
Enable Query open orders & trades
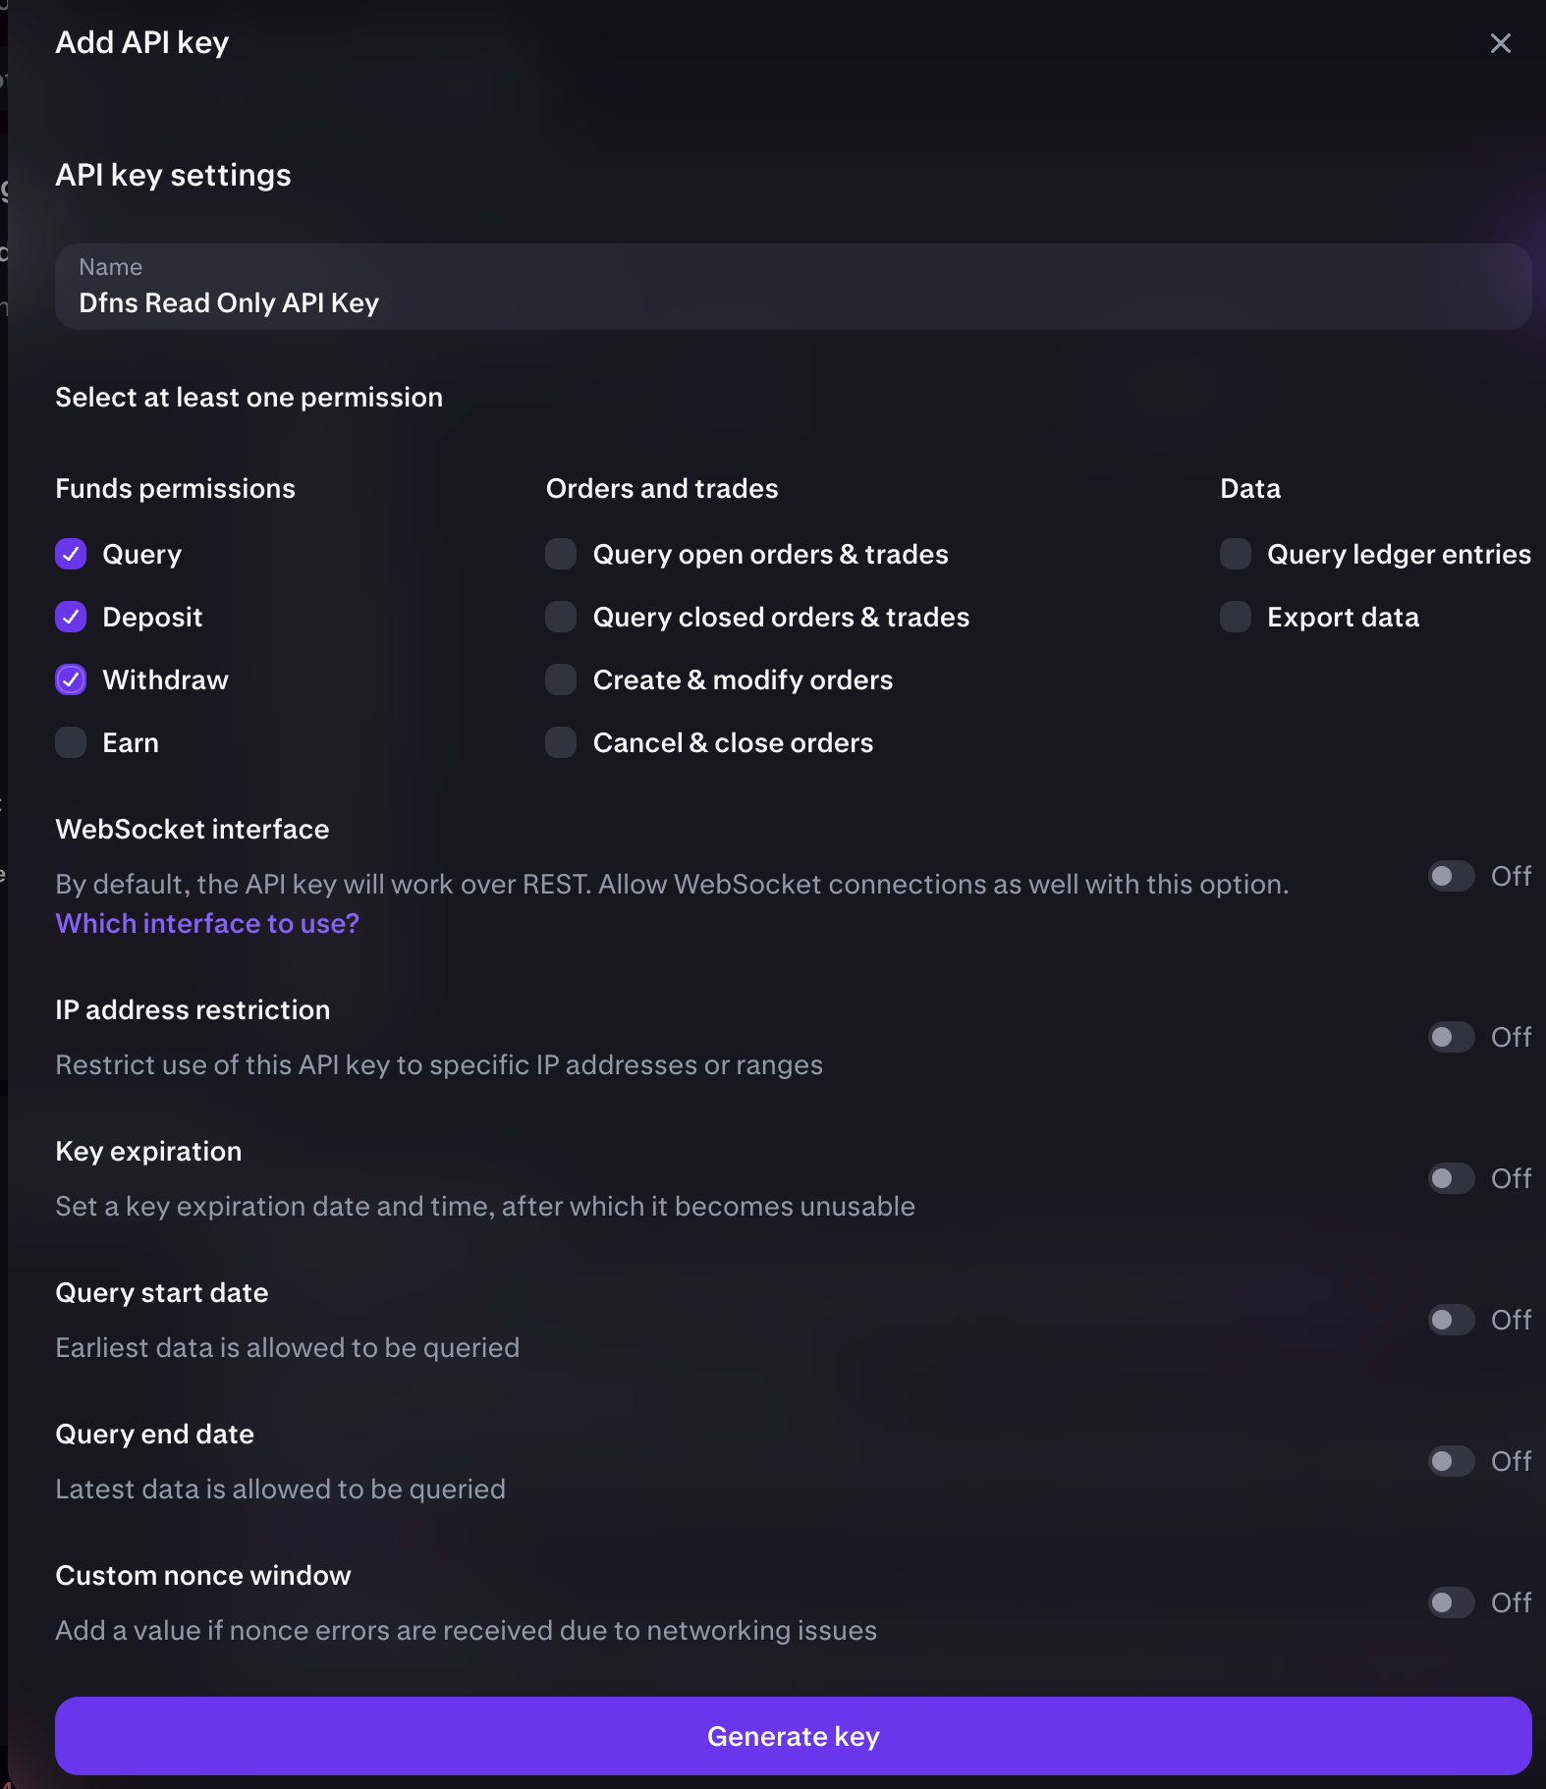coord(561,554)
